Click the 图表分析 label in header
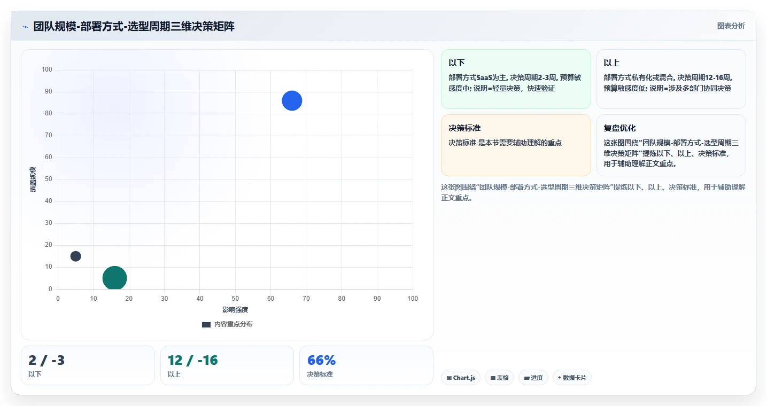 (731, 26)
